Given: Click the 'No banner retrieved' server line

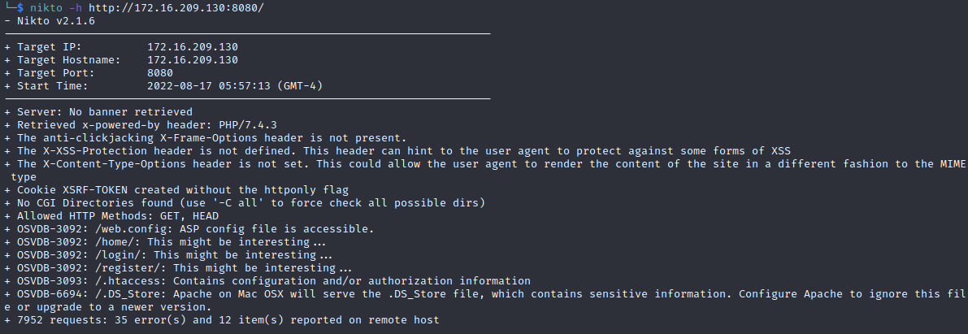Looking at the screenshot, I should [x=106, y=112].
